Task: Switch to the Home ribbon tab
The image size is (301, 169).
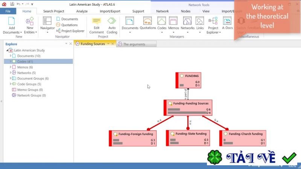Action: click(x=27, y=11)
